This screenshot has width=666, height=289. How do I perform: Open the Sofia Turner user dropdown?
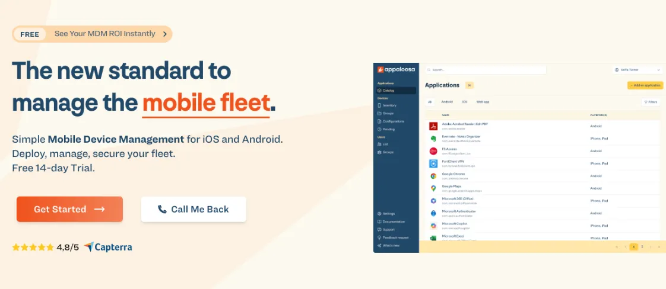click(x=637, y=70)
